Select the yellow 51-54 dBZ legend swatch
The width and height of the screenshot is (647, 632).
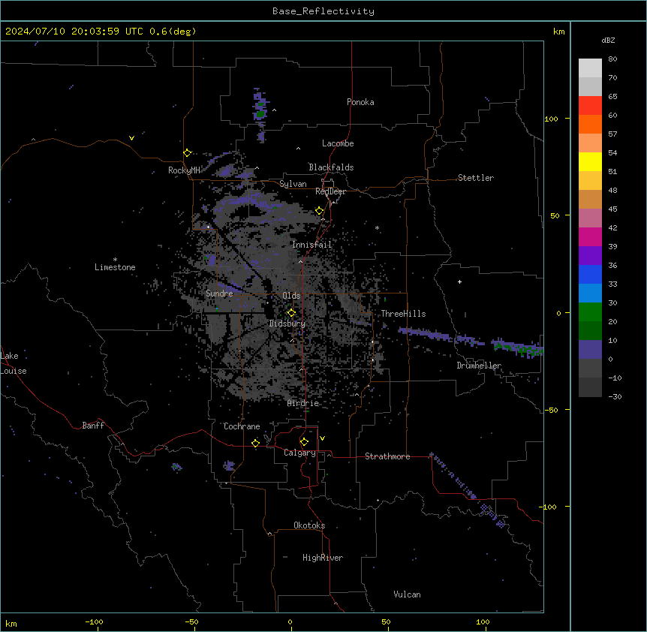[x=590, y=161]
